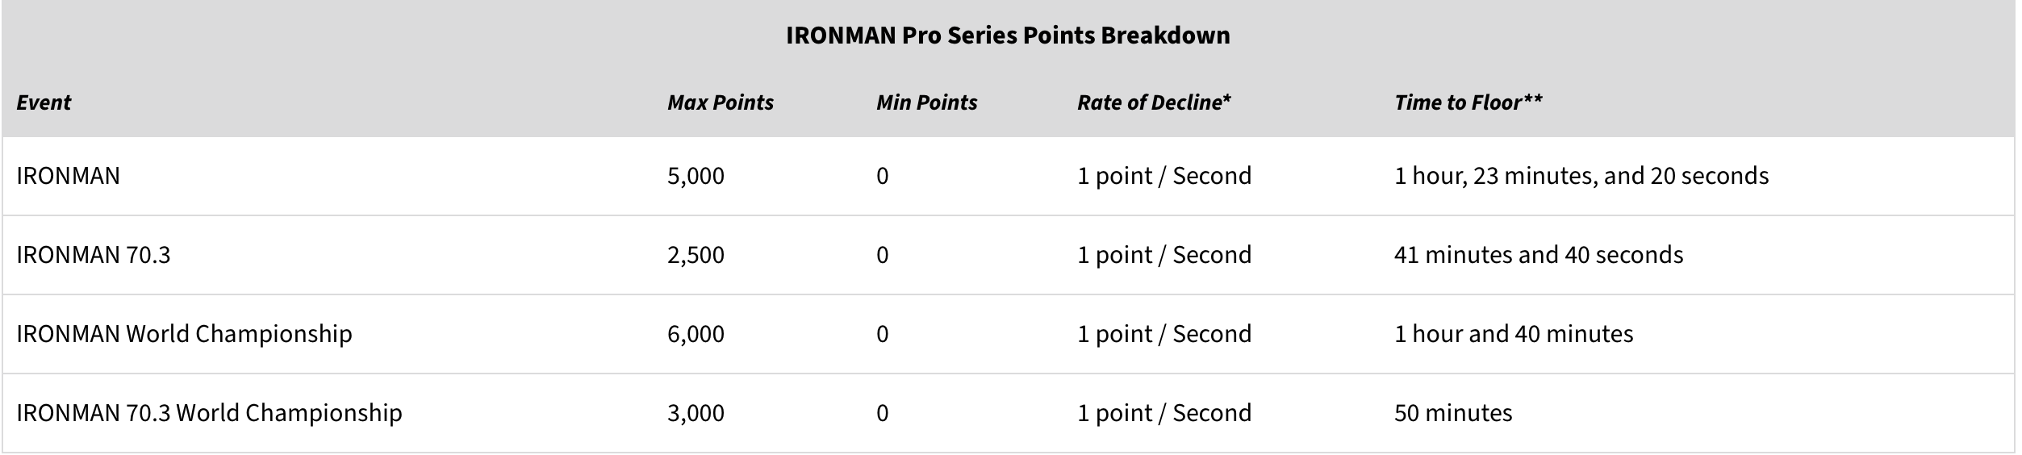2022x455 pixels.
Task: Click the 1 hour and 40 minutes cell
Action: [x=1513, y=334]
